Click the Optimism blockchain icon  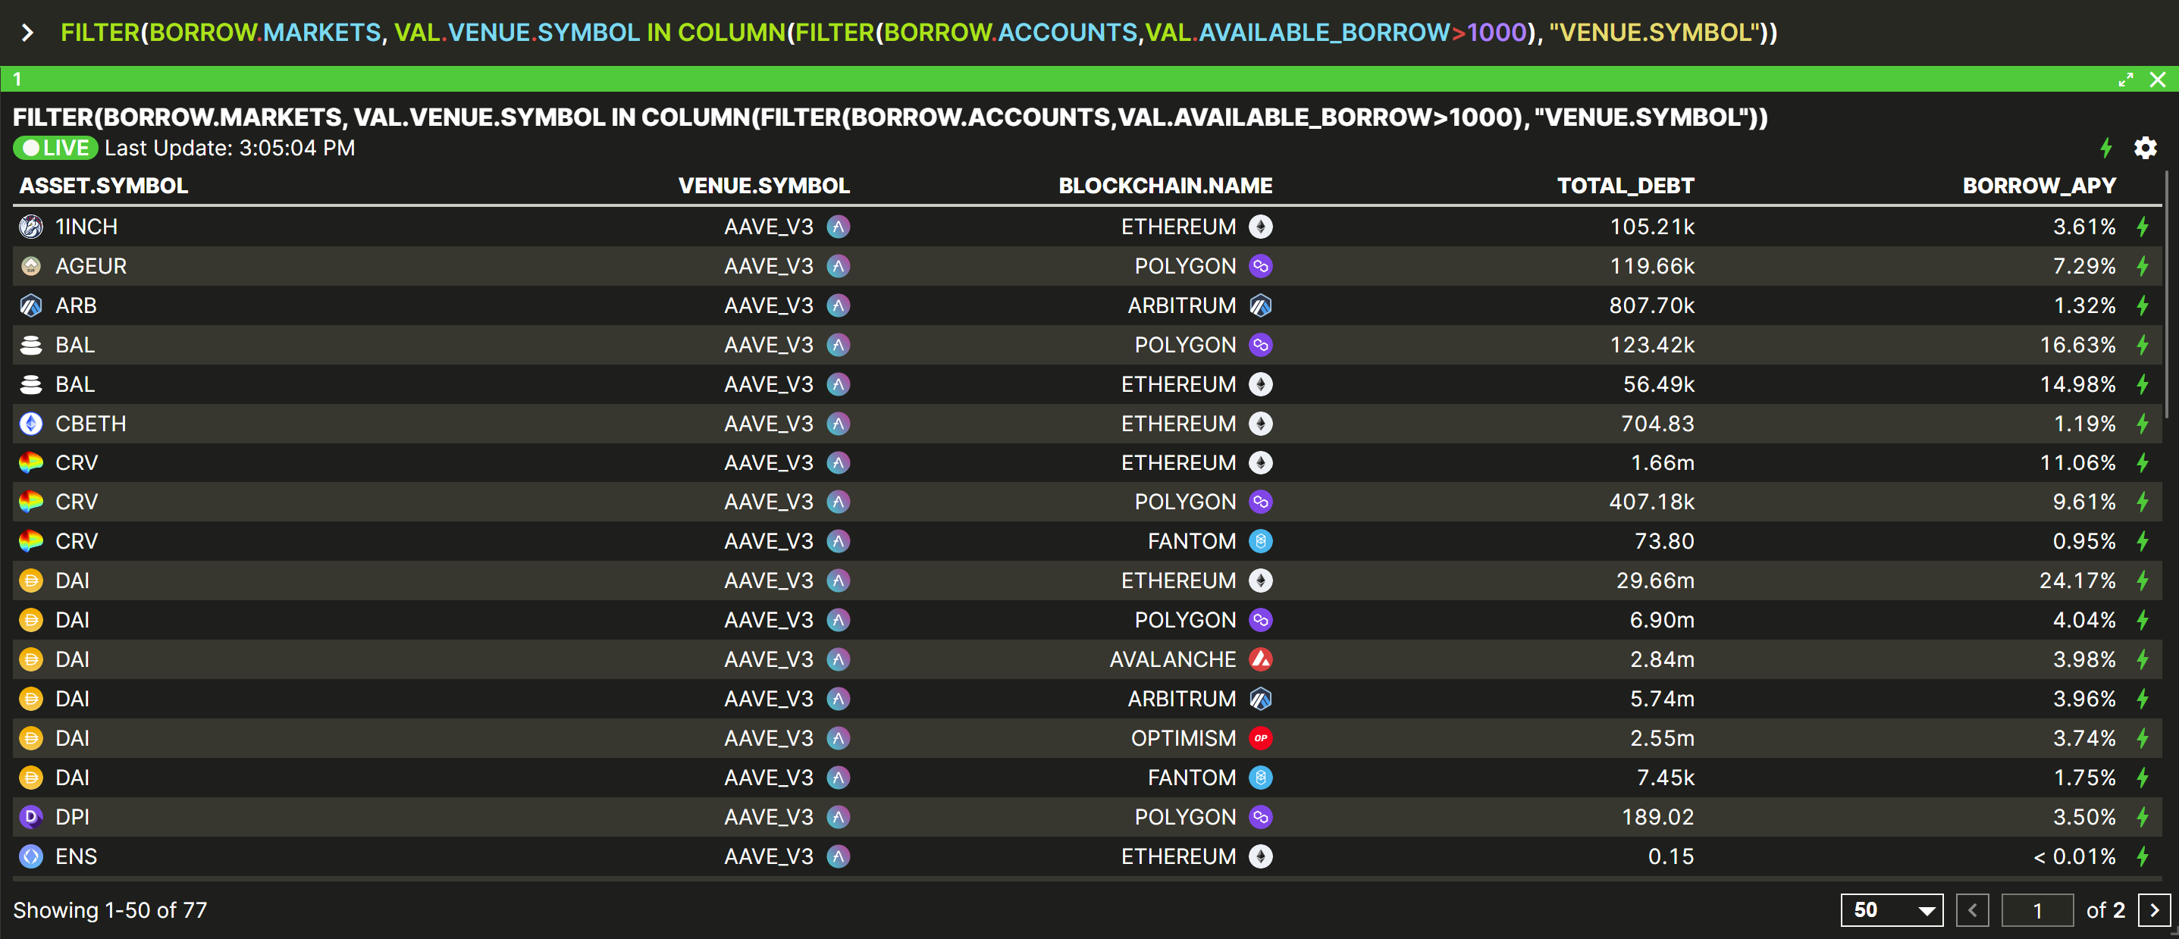point(1260,738)
